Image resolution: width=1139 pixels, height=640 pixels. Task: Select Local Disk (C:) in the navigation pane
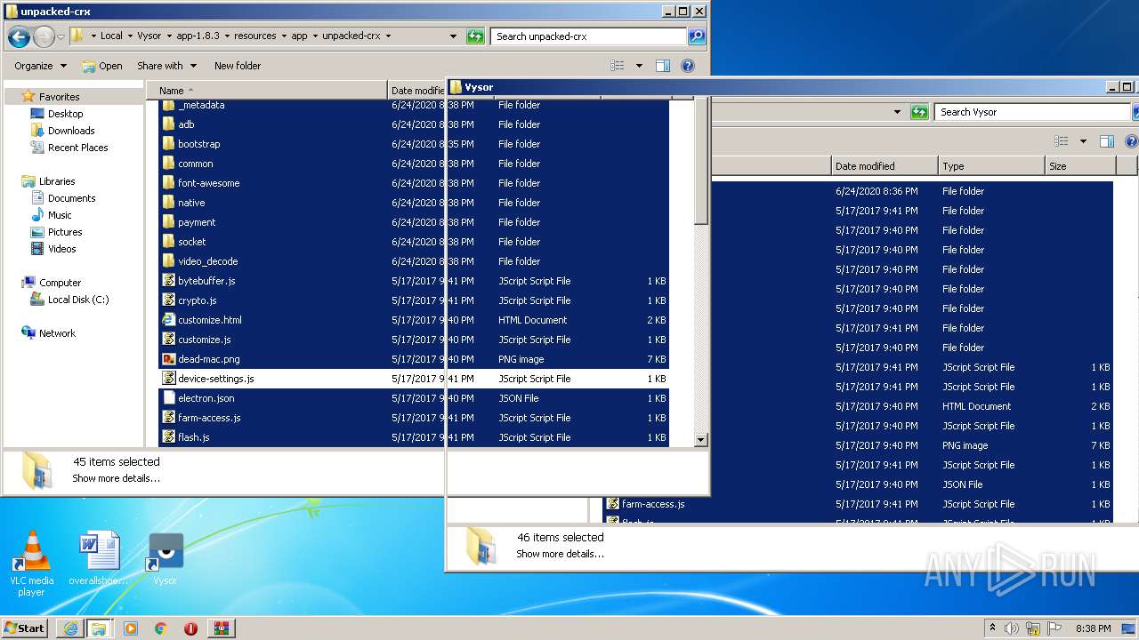(77, 300)
